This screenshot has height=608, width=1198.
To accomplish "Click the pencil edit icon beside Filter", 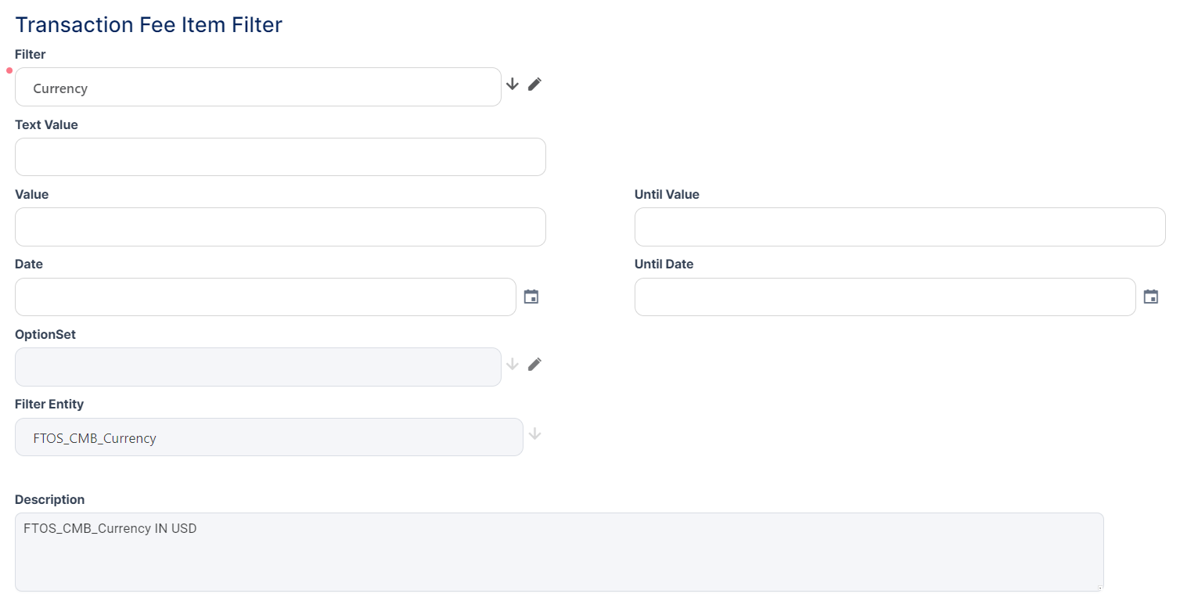I will pyautogui.click(x=534, y=85).
